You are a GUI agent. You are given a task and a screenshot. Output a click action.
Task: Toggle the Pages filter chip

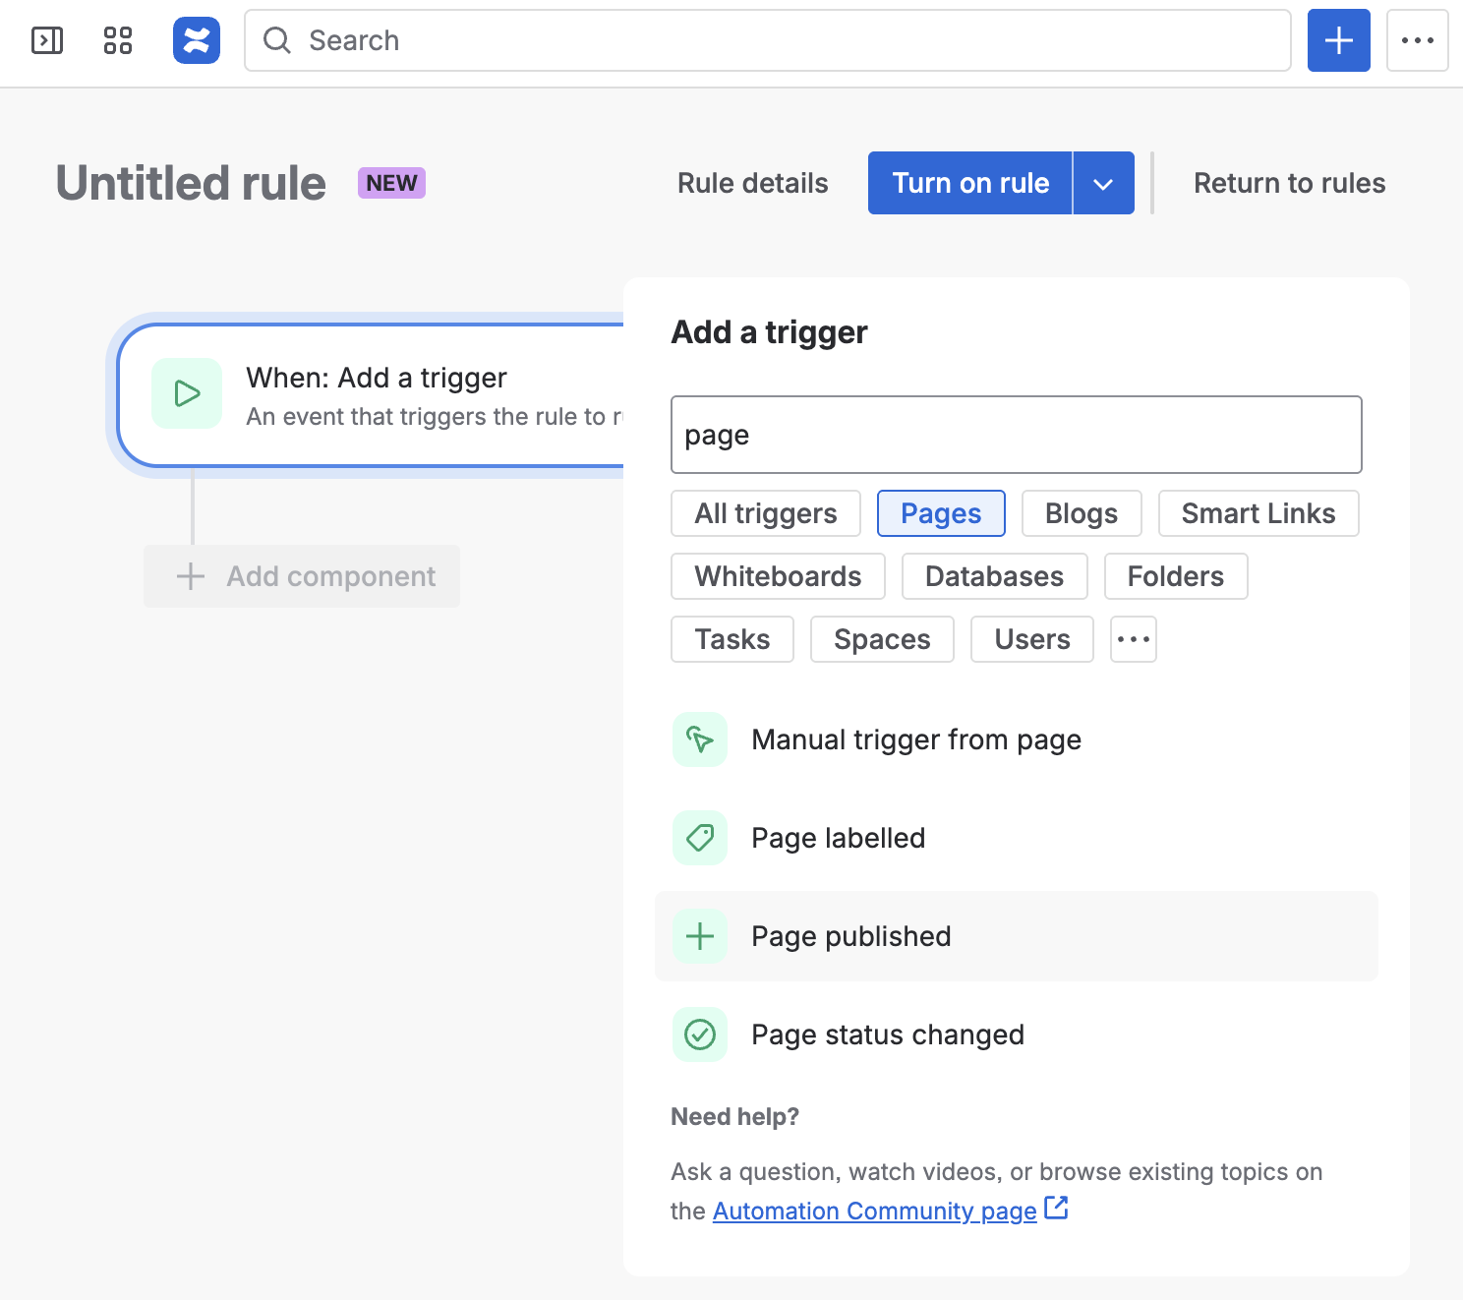click(940, 513)
